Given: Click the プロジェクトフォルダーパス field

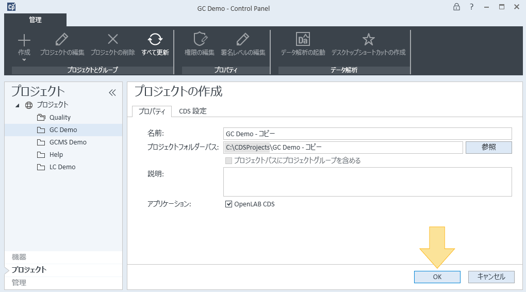Looking at the screenshot, I should tap(343, 148).
